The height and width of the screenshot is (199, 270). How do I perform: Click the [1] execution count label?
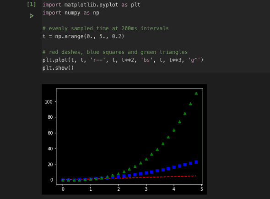tap(31, 4)
